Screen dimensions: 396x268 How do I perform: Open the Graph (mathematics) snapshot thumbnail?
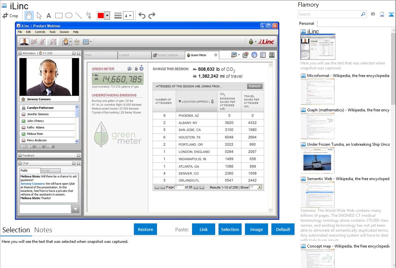point(317,126)
